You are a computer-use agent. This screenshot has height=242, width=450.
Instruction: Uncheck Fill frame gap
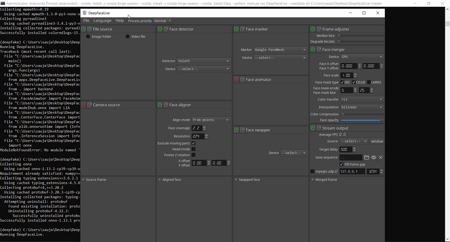(341, 164)
